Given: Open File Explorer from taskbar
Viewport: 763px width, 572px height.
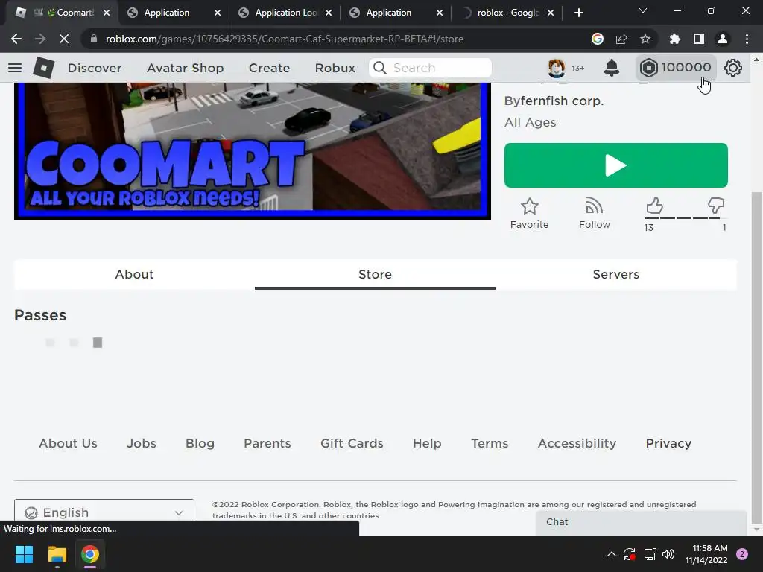Looking at the screenshot, I should tap(57, 554).
